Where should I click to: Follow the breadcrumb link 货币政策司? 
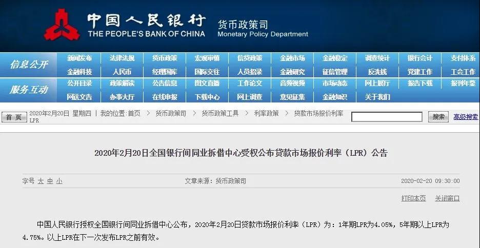pyautogui.click(x=170, y=113)
